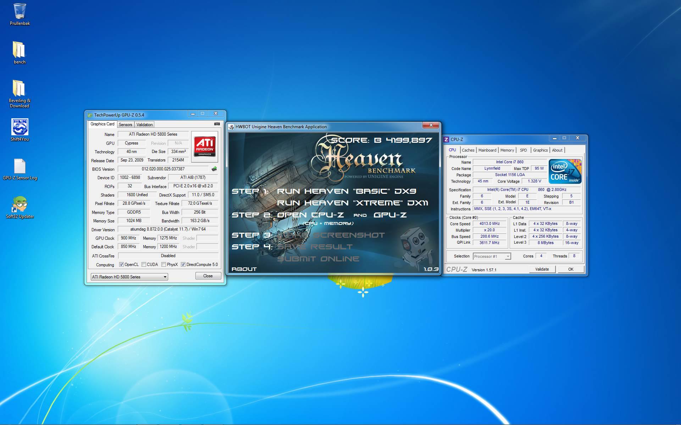Click the Validate button in CPU-Z

coord(542,269)
